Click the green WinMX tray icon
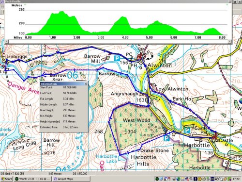Screen dimensions: 242x182 tap(157, 179)
